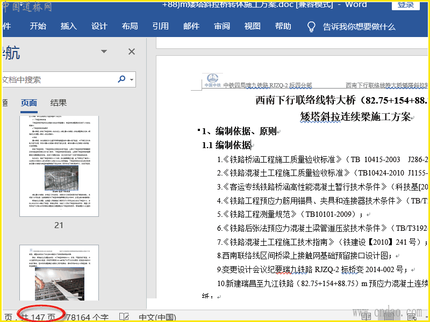Click line 7.《铁路混凝土工程施工技术指南》
Viewport: 430px width, 322px height.
tap(322, 242)
